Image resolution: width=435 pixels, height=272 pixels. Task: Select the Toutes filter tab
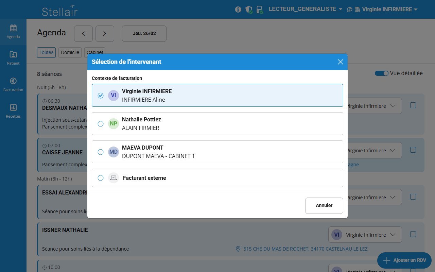(x=46, y=52)
